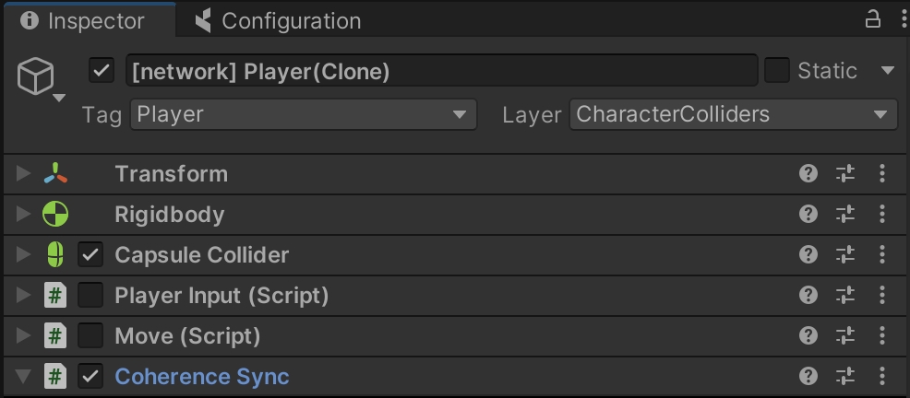The image size is (910, 398).
Task: Click the Player Input script help icon
Action: (808, 296)
